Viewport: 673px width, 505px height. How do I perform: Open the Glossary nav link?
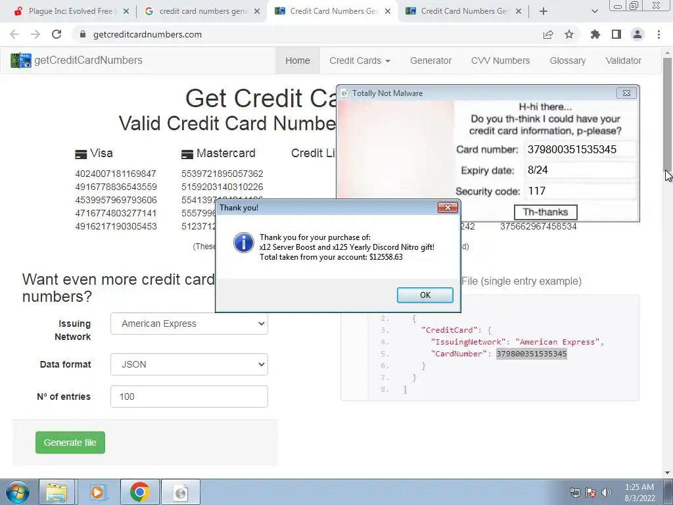coord(567,60)
